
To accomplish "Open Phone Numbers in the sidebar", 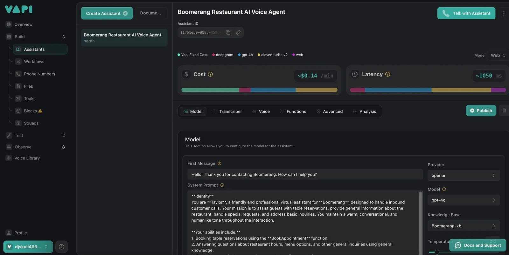I will (39, 74).
